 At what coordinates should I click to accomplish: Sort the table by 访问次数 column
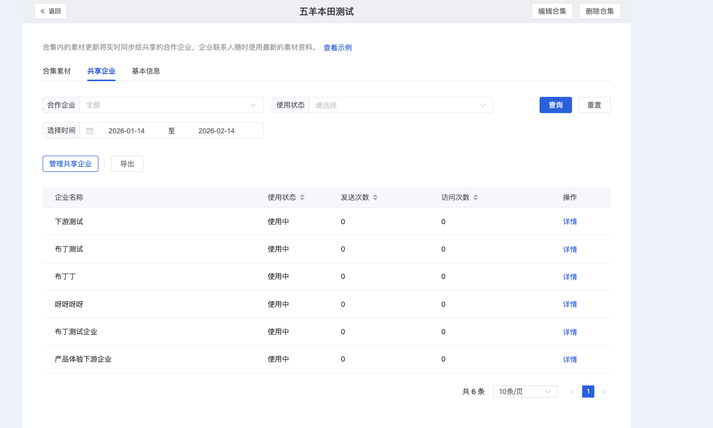476,197
